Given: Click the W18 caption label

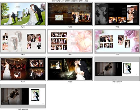Looking at the screenshot, I should (117, 54).
